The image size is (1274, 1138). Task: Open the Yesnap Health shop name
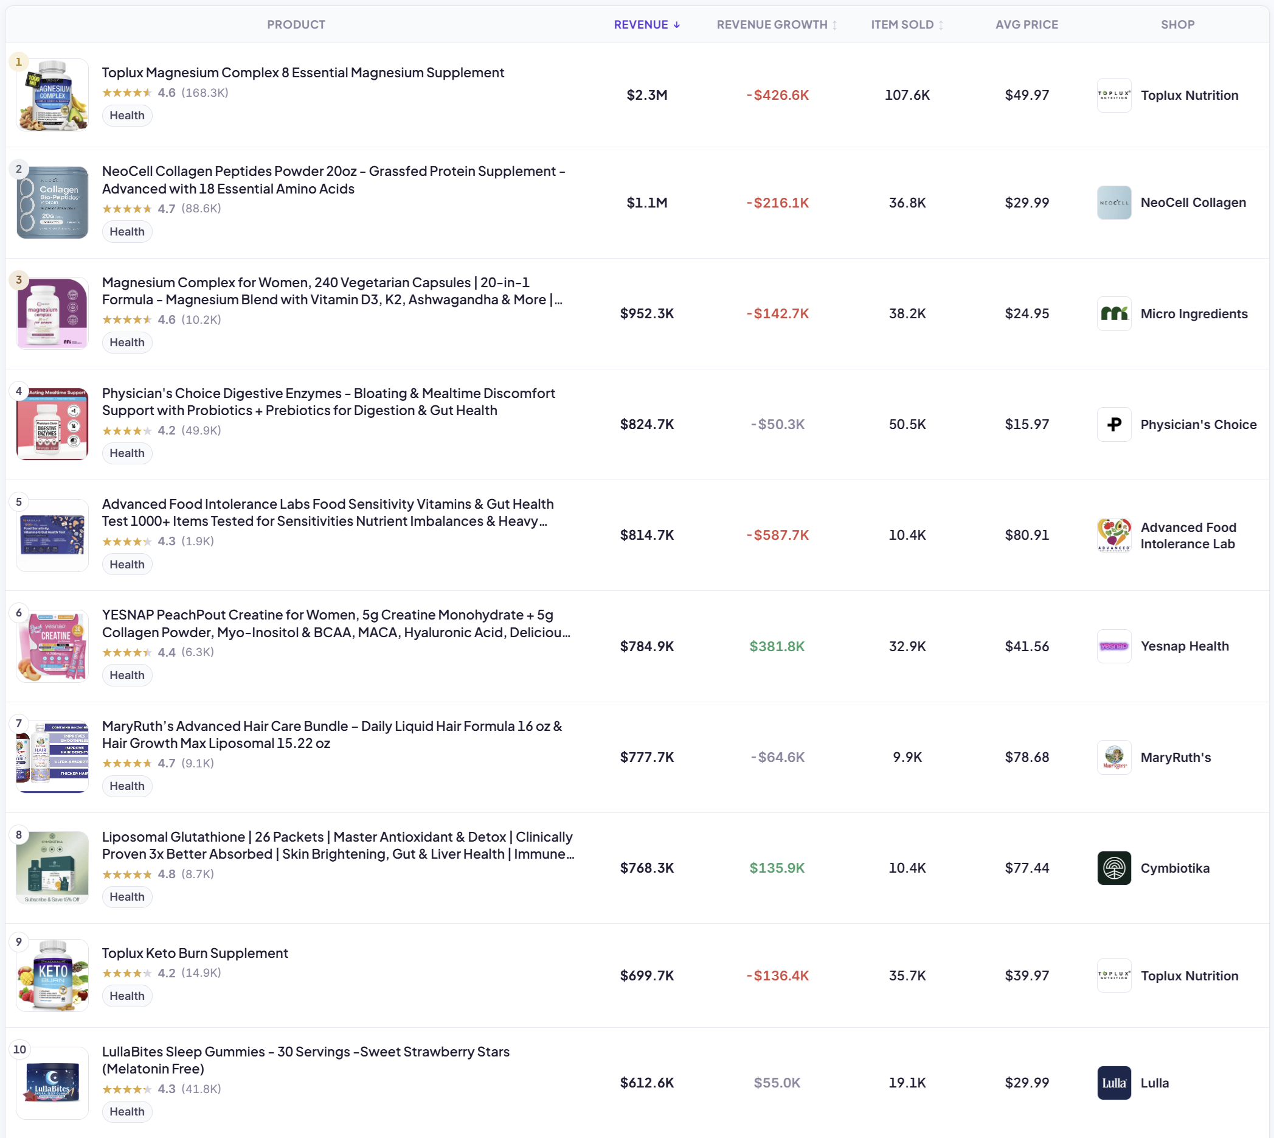coord(1184,646)
